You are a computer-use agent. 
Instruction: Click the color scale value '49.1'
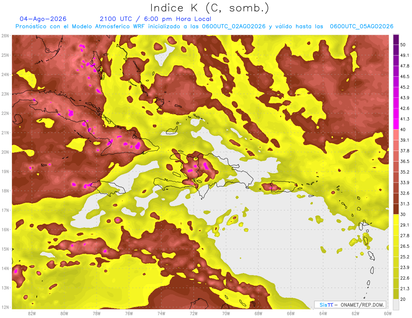click(405, 55)
